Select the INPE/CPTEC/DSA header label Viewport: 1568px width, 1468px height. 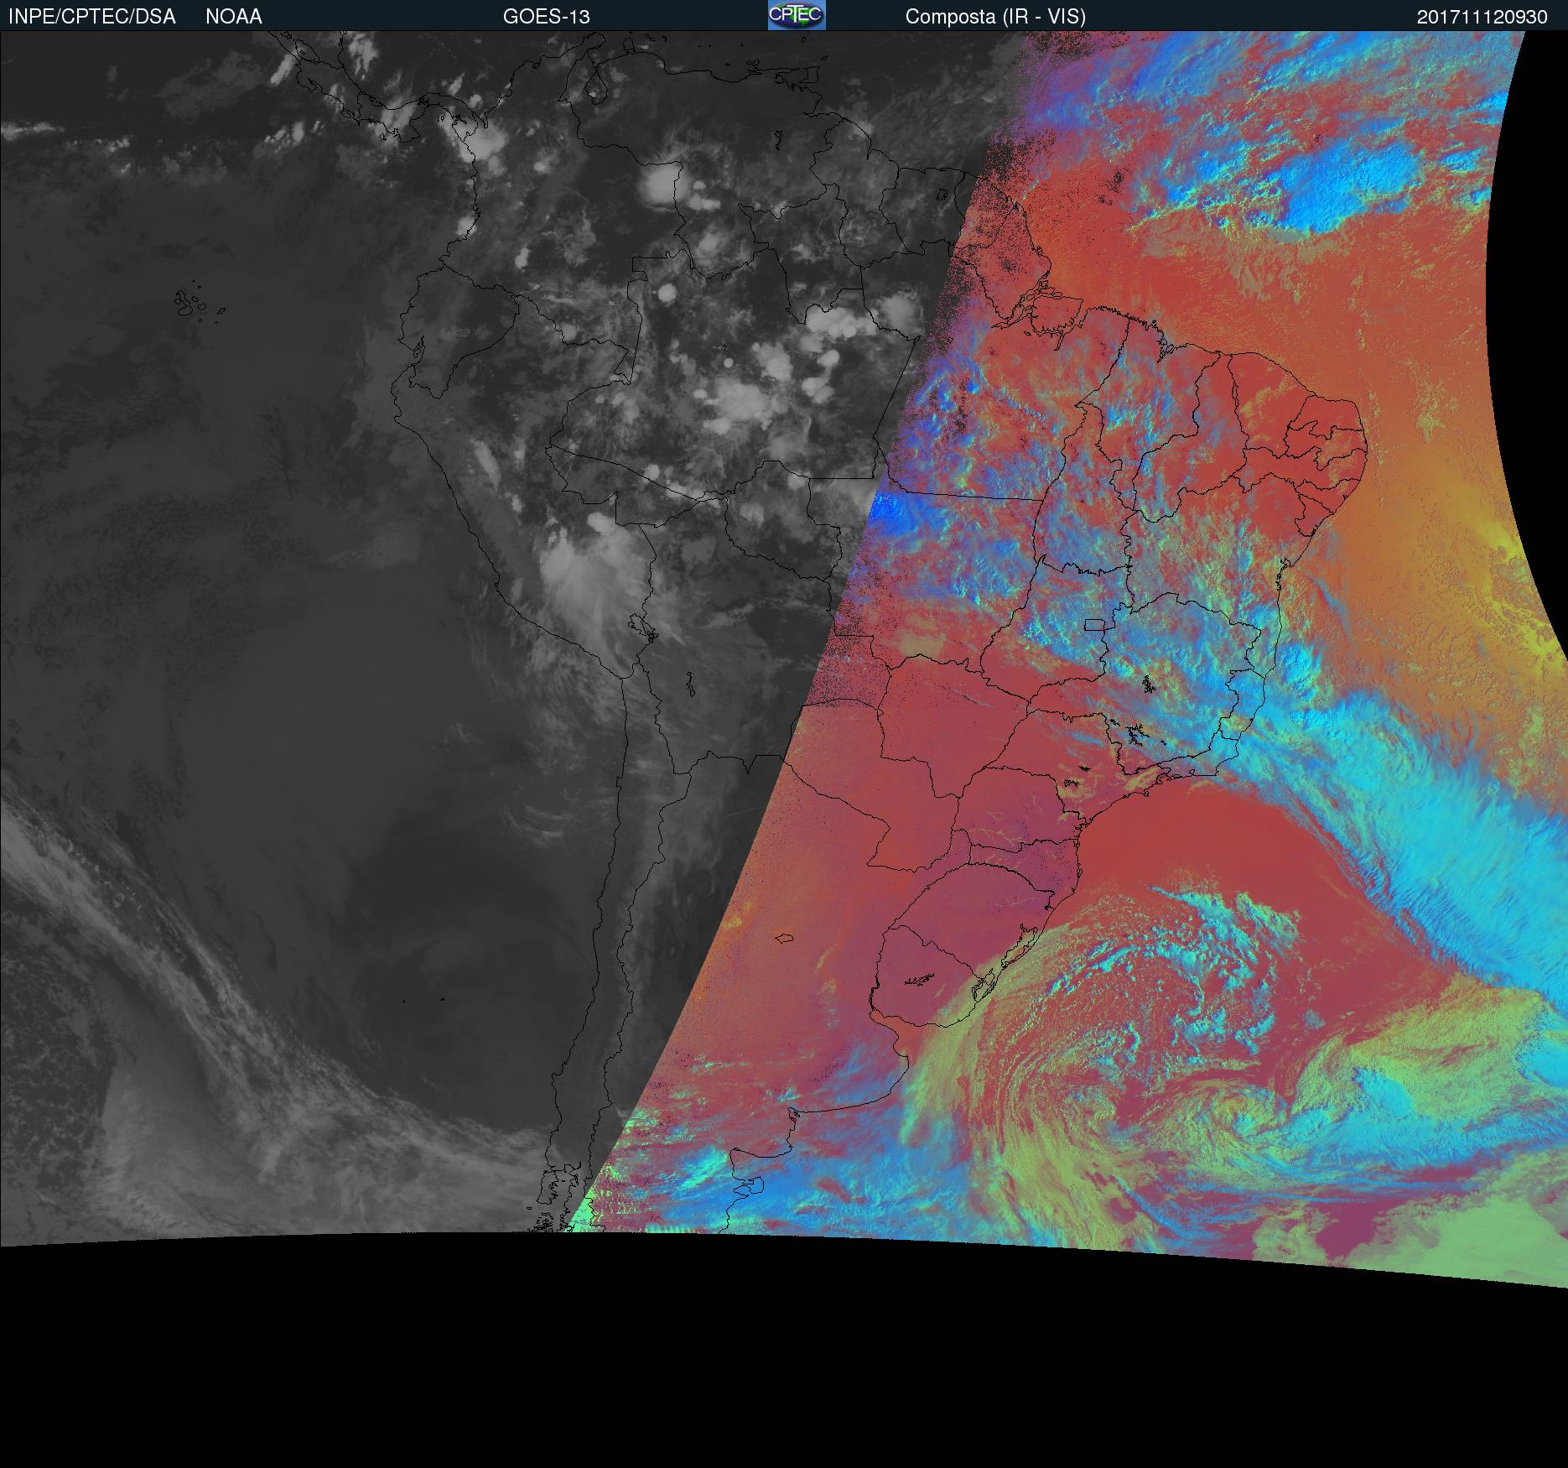coord(92,17)
